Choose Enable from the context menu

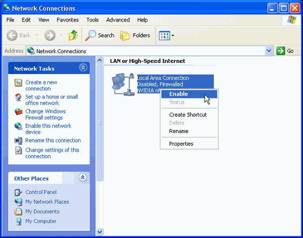click(x=189, y=94)
